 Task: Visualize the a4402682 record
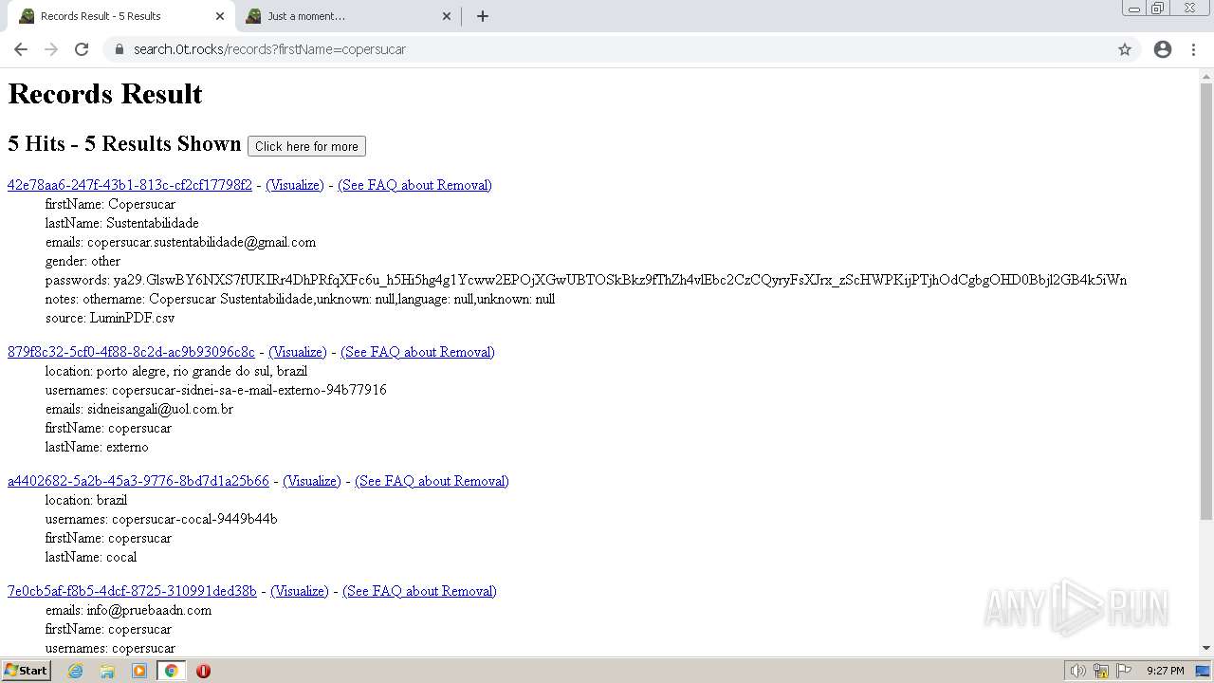[312, 481]
